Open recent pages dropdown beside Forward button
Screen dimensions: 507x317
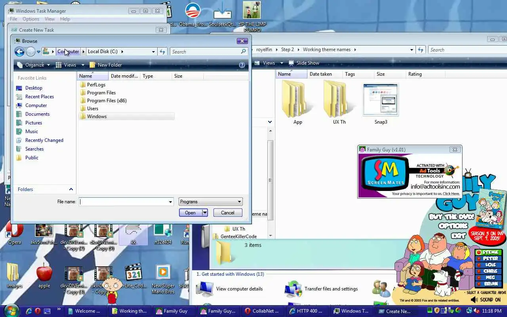(x=38, y=52)
